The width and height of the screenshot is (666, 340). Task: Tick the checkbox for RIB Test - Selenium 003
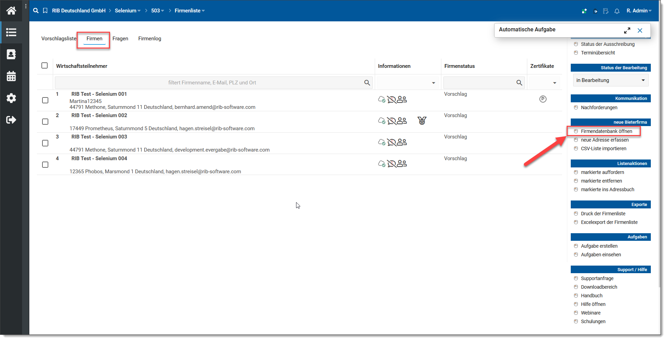pos(45,143)
